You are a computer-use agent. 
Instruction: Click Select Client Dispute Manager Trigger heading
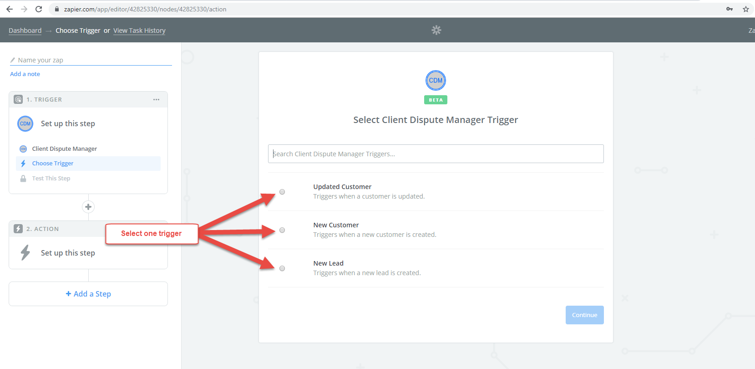click(436, 120)
